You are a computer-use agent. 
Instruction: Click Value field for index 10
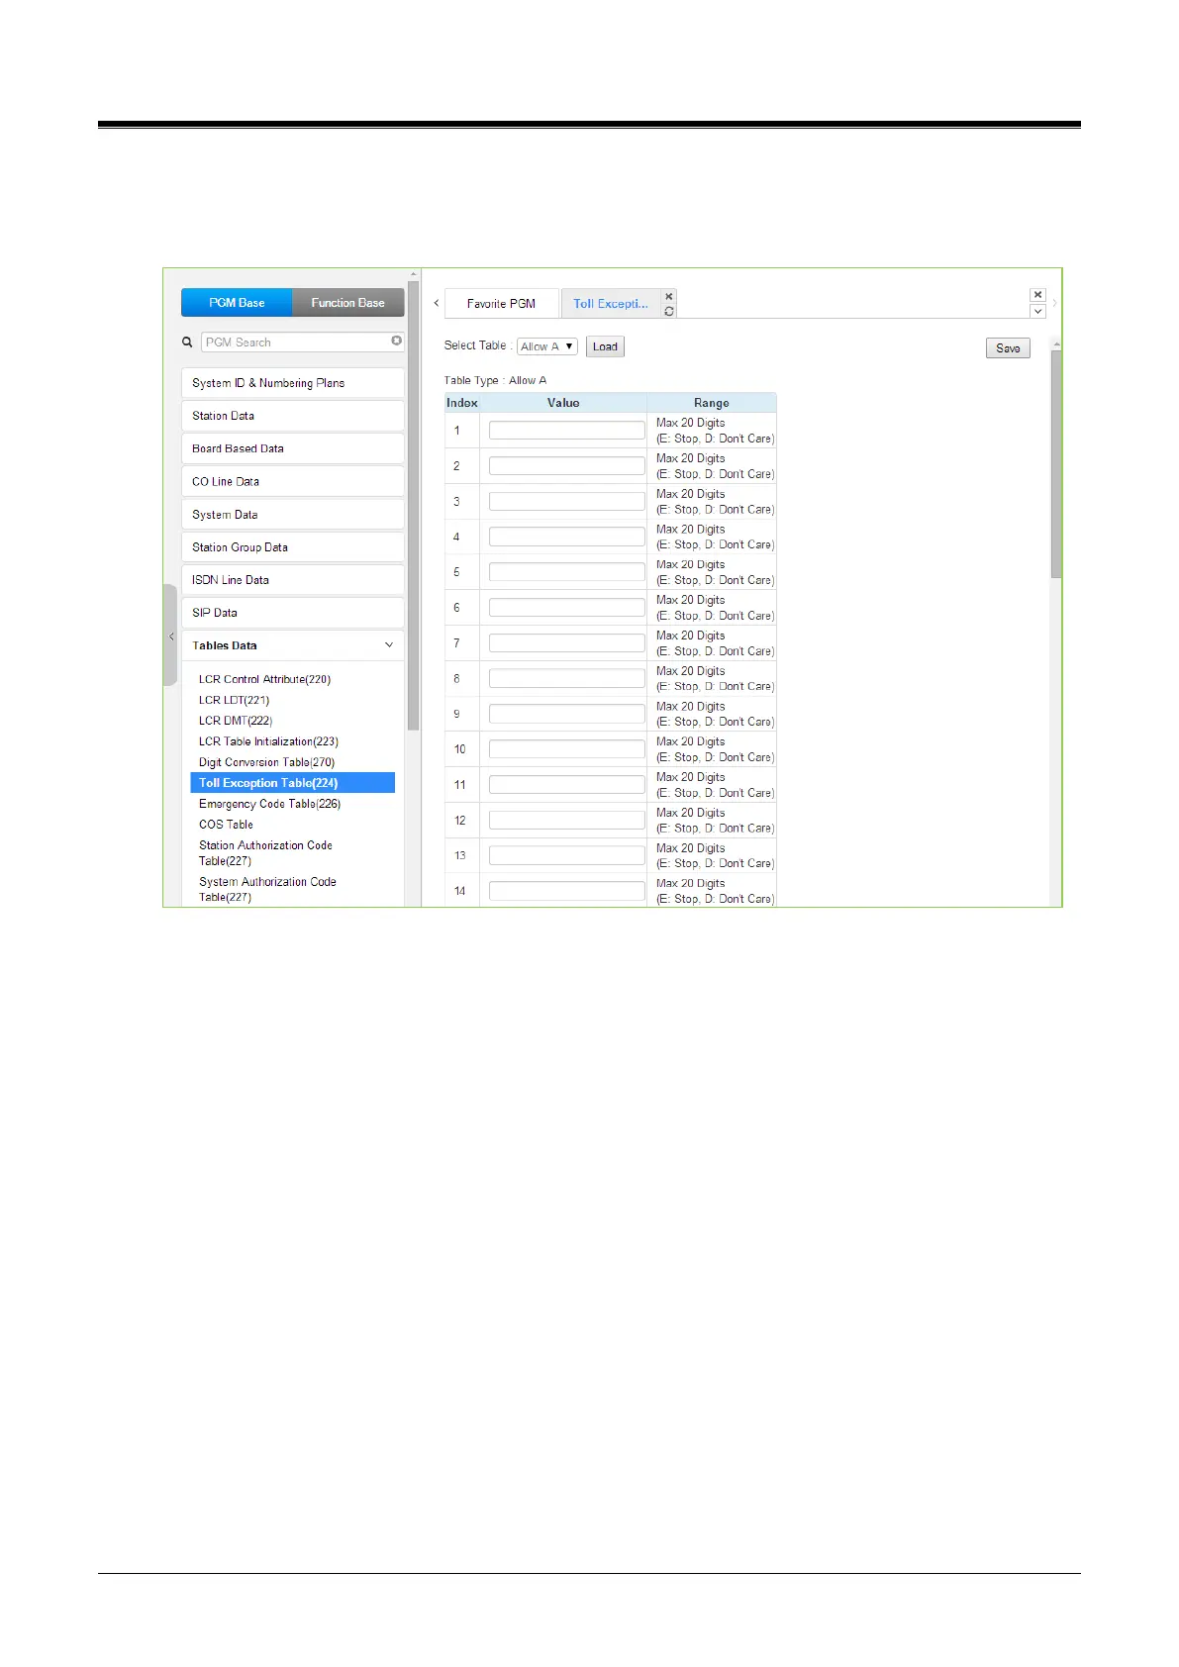(567, 749)
